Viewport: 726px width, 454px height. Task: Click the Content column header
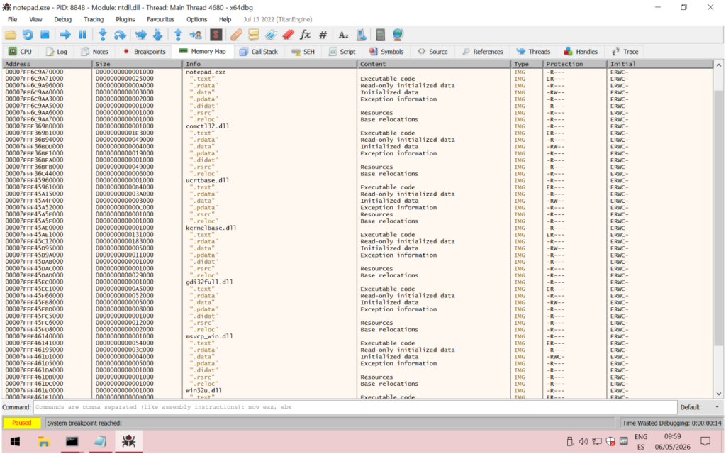pos(435,64)
